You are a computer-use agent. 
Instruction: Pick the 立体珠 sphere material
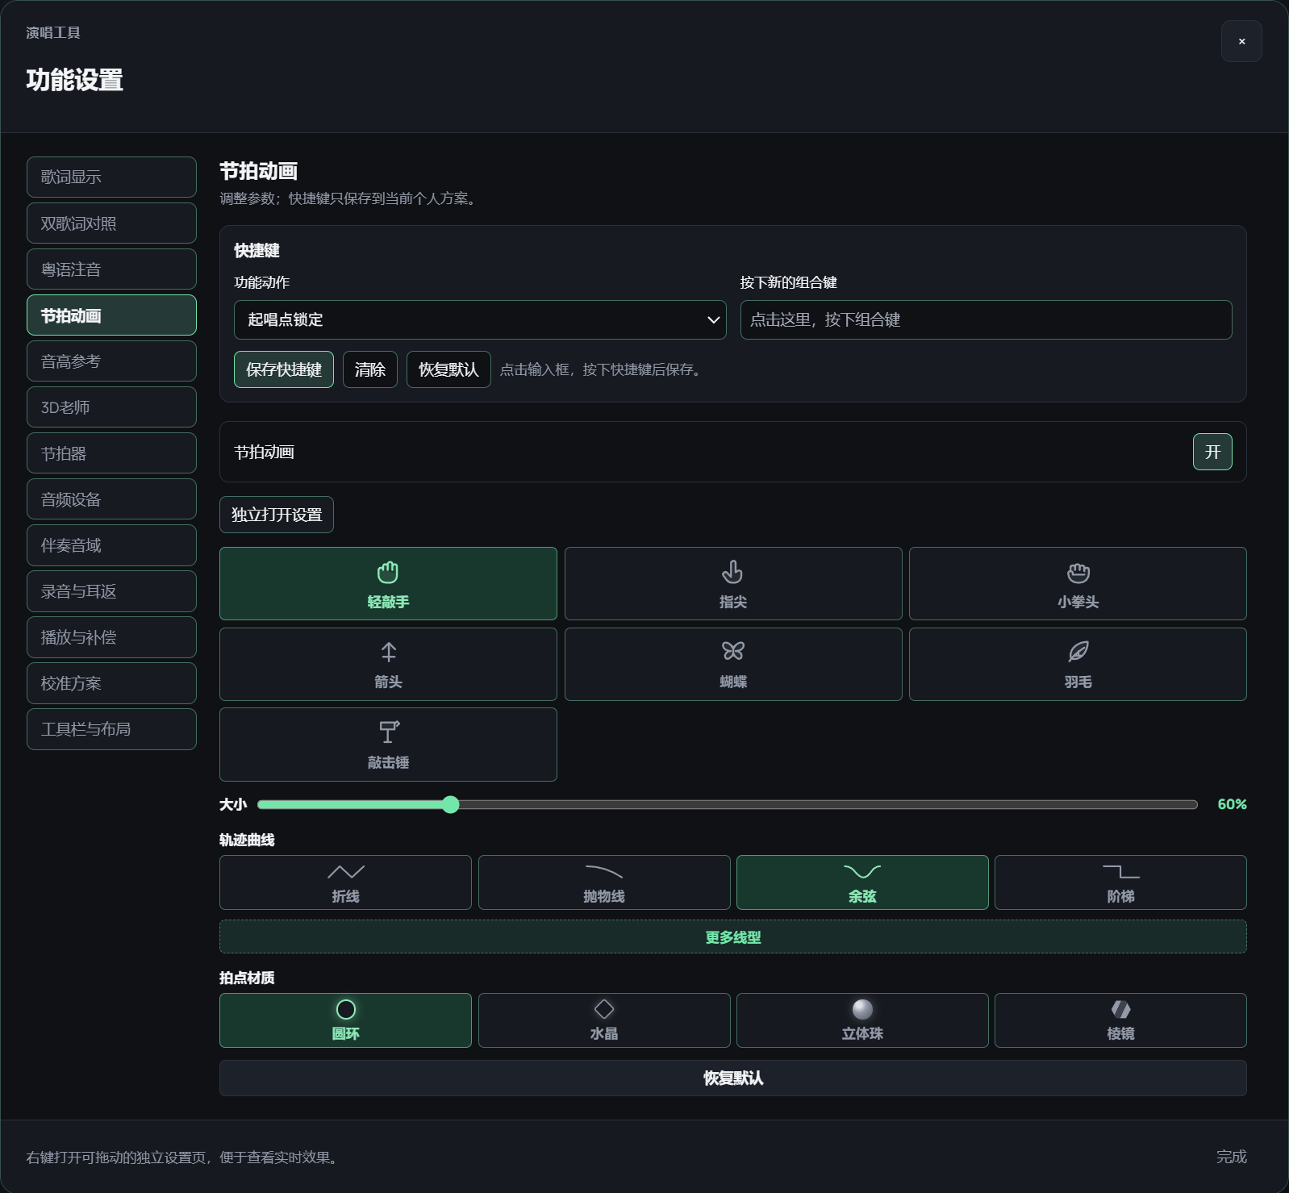[862, 1020]
